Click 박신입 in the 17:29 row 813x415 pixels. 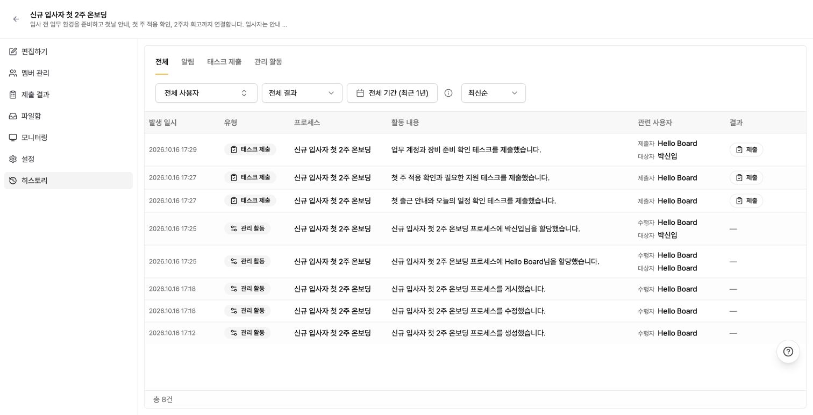click(667, 156)
